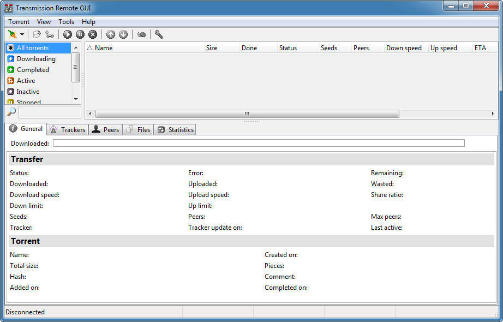Switch to the Trackers tab
The width and height of the screenshot is (503, 322).
(x=67, y=129)
